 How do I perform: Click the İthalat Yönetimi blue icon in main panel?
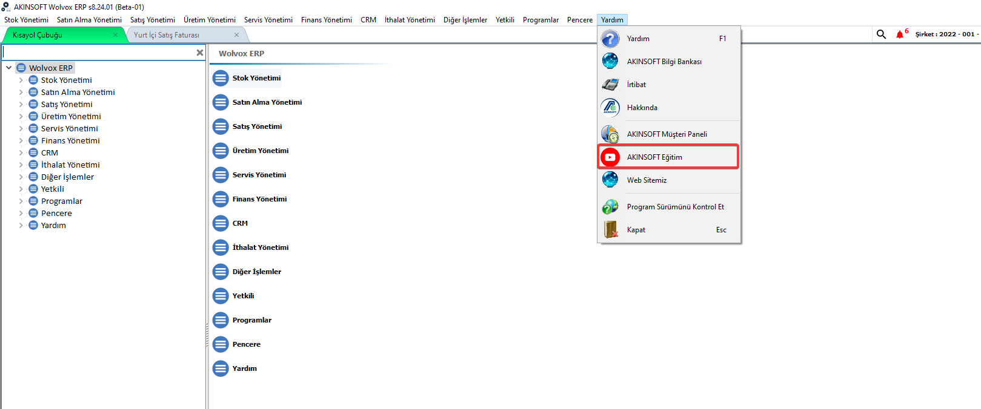(x=221, y=247)
